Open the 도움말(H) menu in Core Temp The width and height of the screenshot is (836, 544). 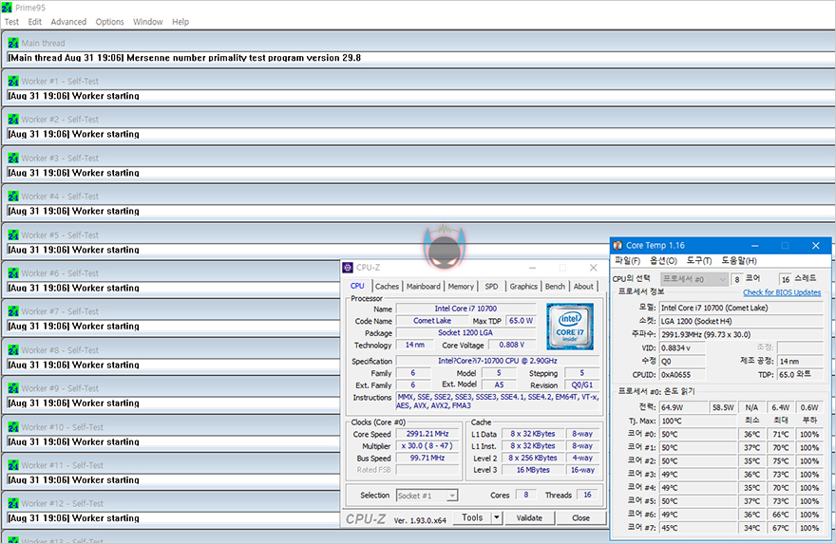(x=739, y=260)
